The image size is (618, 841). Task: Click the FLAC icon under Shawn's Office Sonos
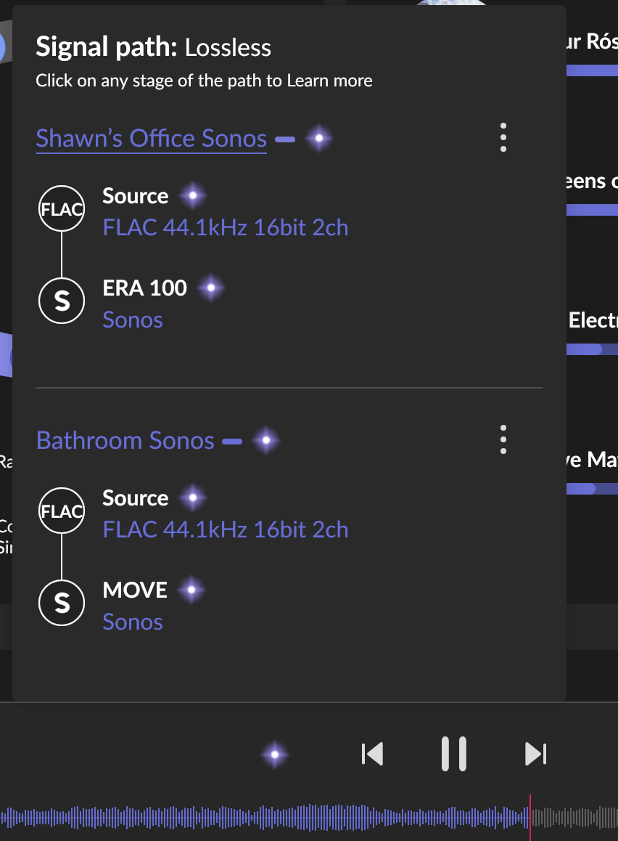[x=62, y=211]
